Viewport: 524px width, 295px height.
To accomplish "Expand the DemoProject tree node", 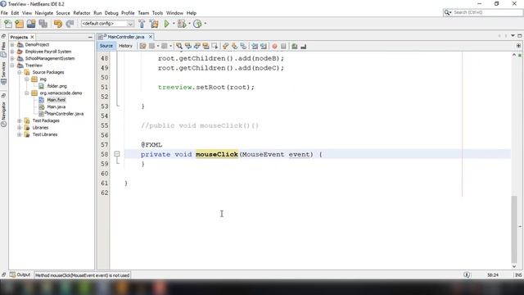I will (x=12, y=44).
